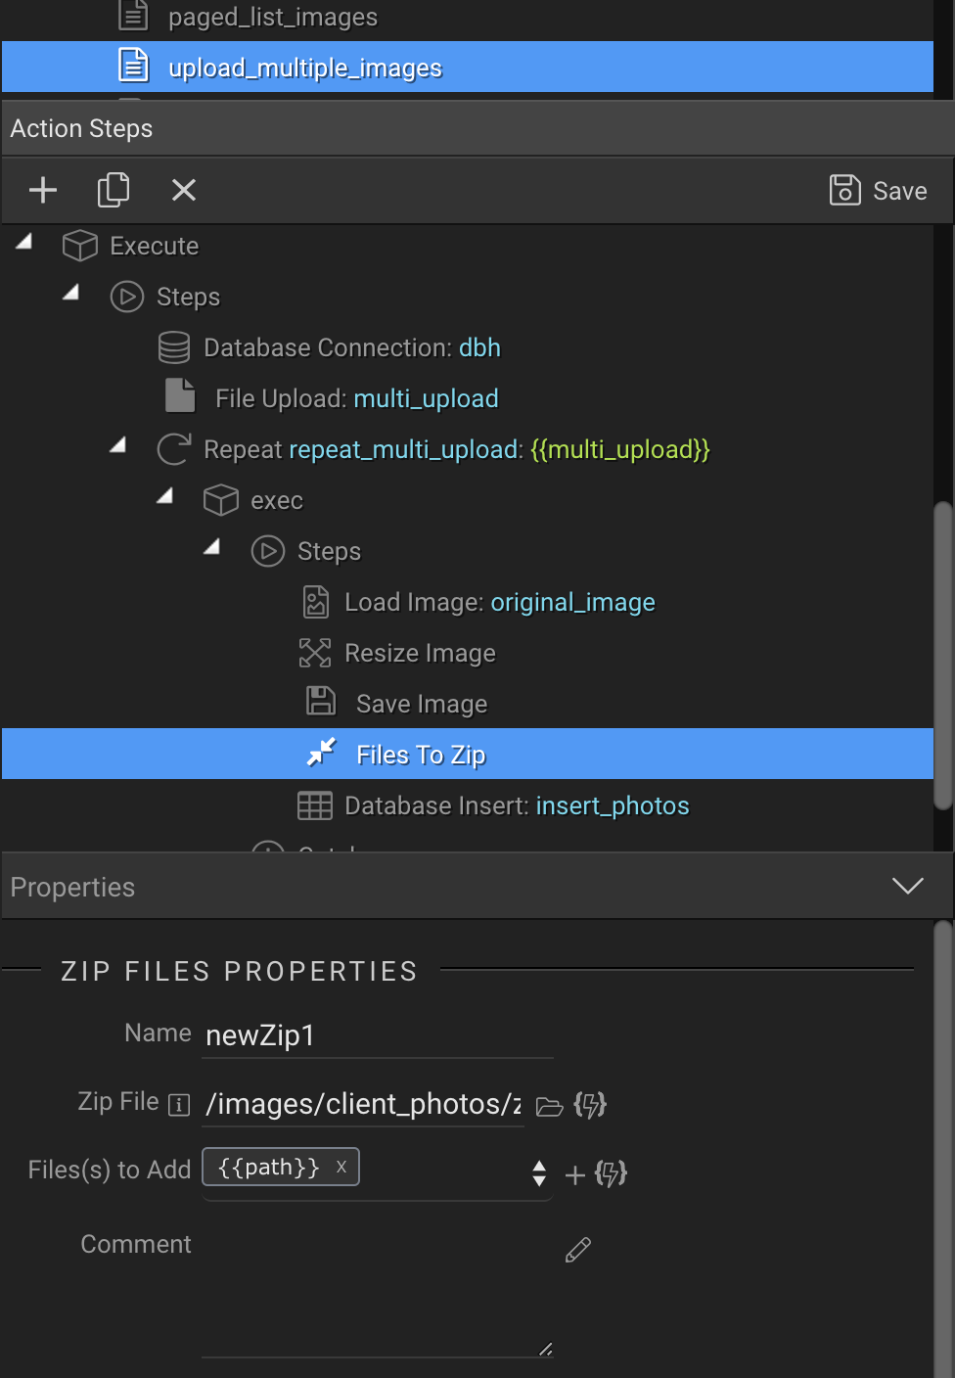This screenshot has height=1378, width=955.
Task: Click the Name field newZip1
Action: 377,1035
